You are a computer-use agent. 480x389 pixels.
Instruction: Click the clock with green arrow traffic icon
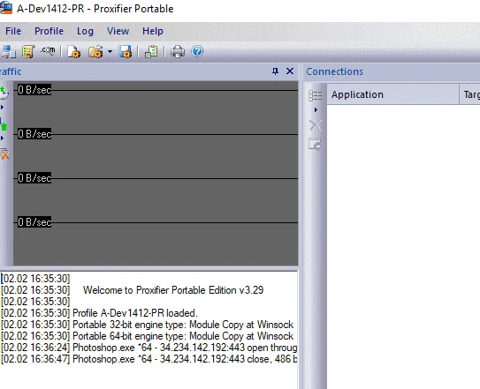[x=4, y=93]
